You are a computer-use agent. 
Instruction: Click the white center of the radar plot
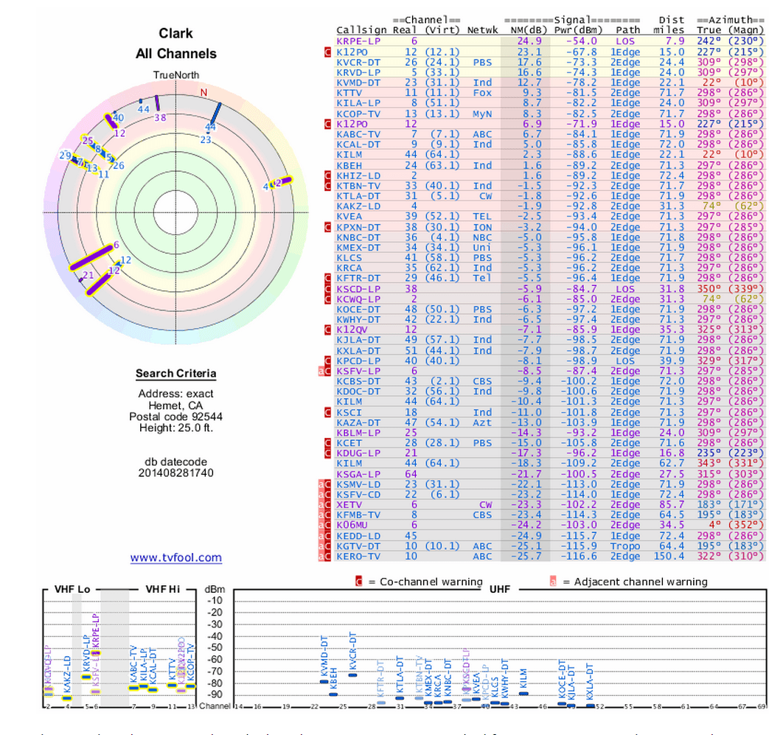(x=175, y=213)
